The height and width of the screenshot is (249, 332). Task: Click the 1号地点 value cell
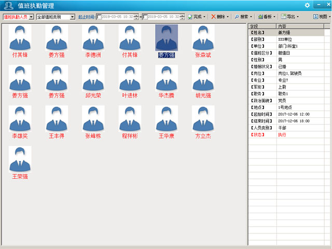(x=300, y=107)
